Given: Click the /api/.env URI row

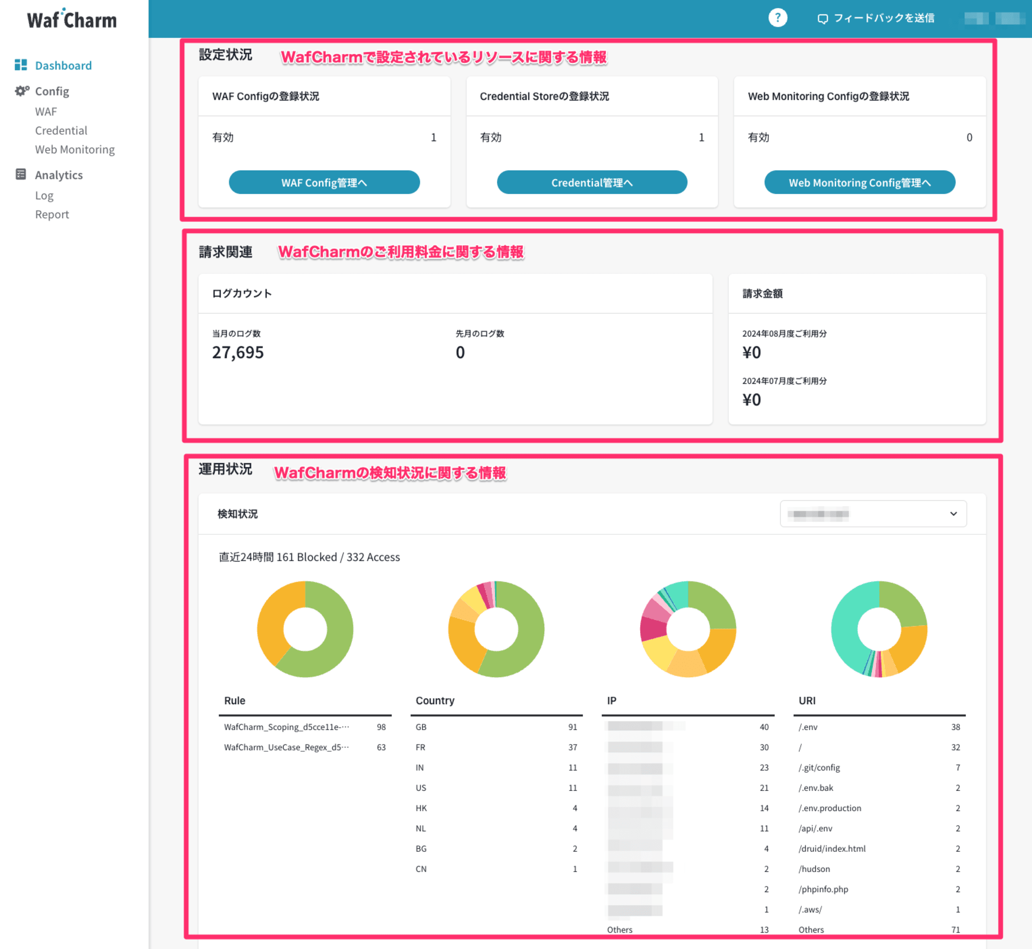Looking at the screenshot, I should (x=879, y=828).
